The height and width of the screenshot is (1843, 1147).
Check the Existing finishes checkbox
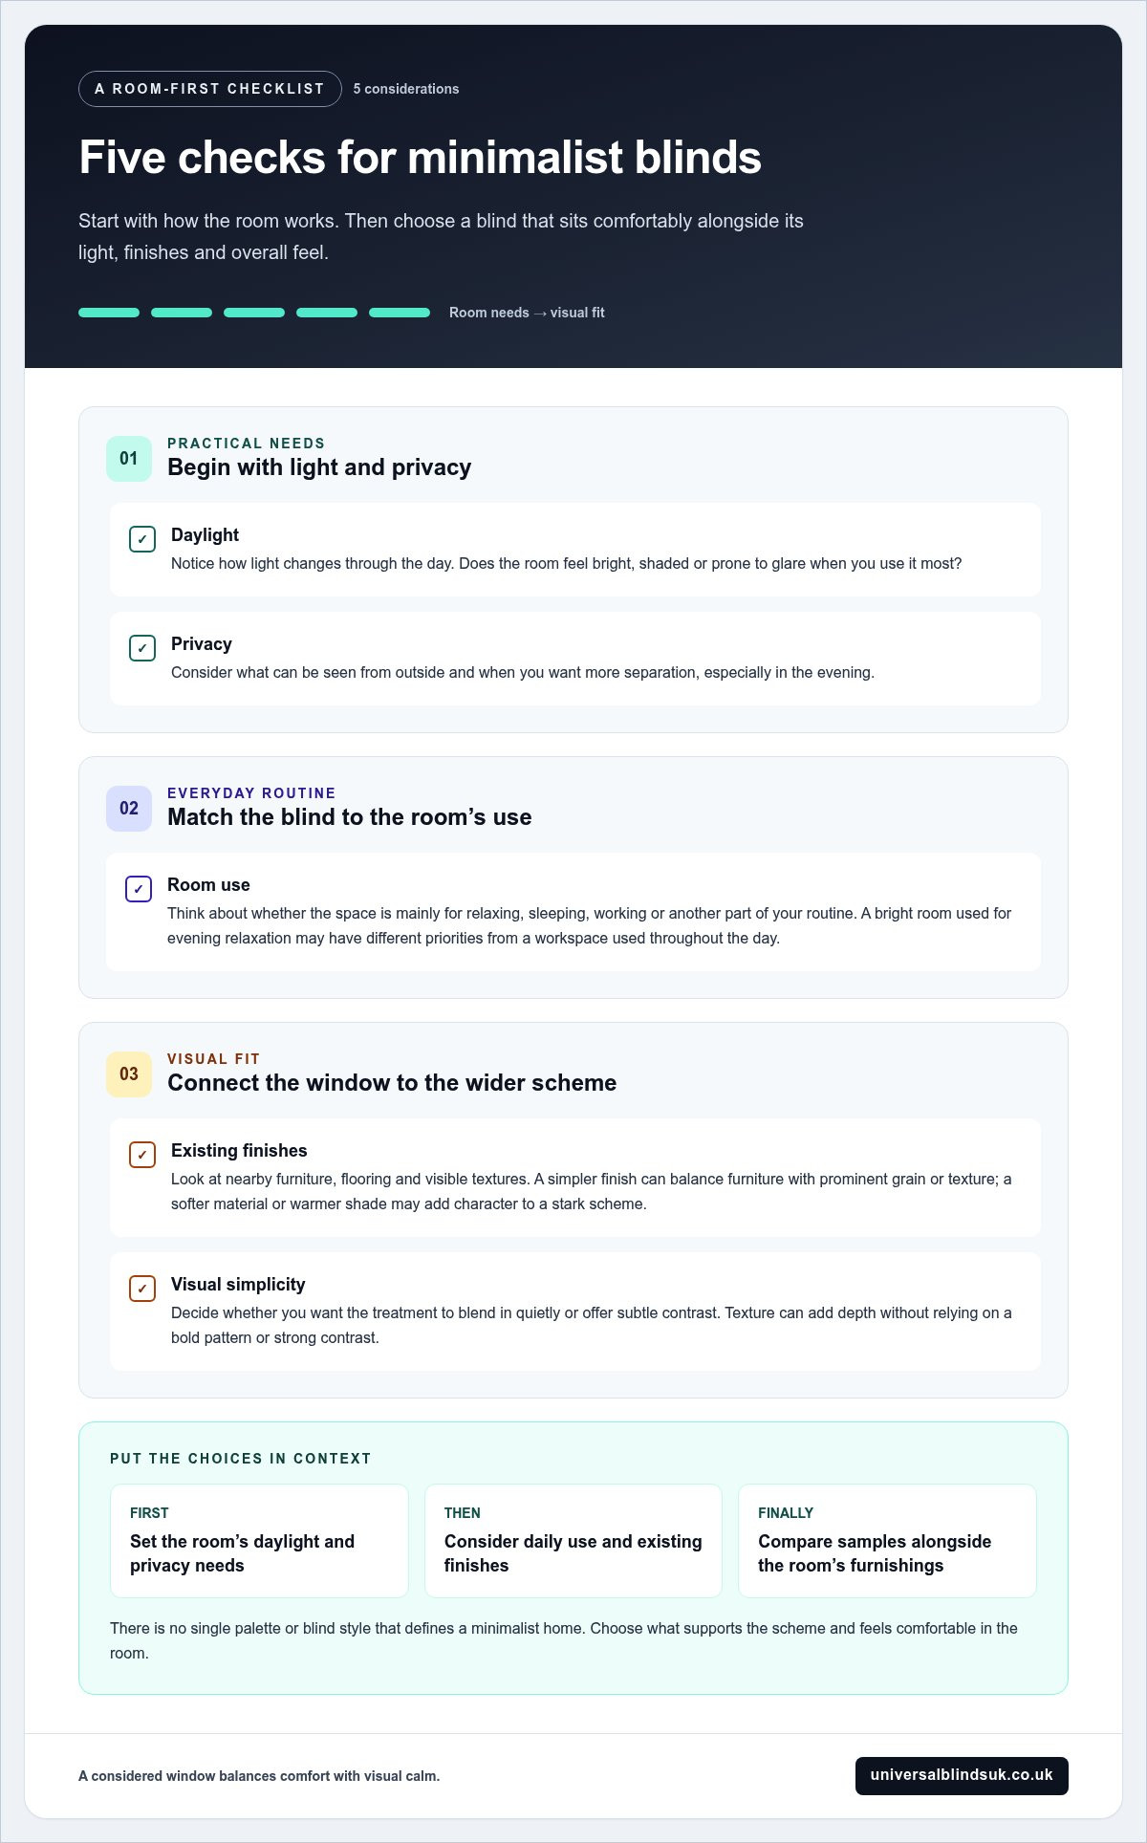[142, 1155]
